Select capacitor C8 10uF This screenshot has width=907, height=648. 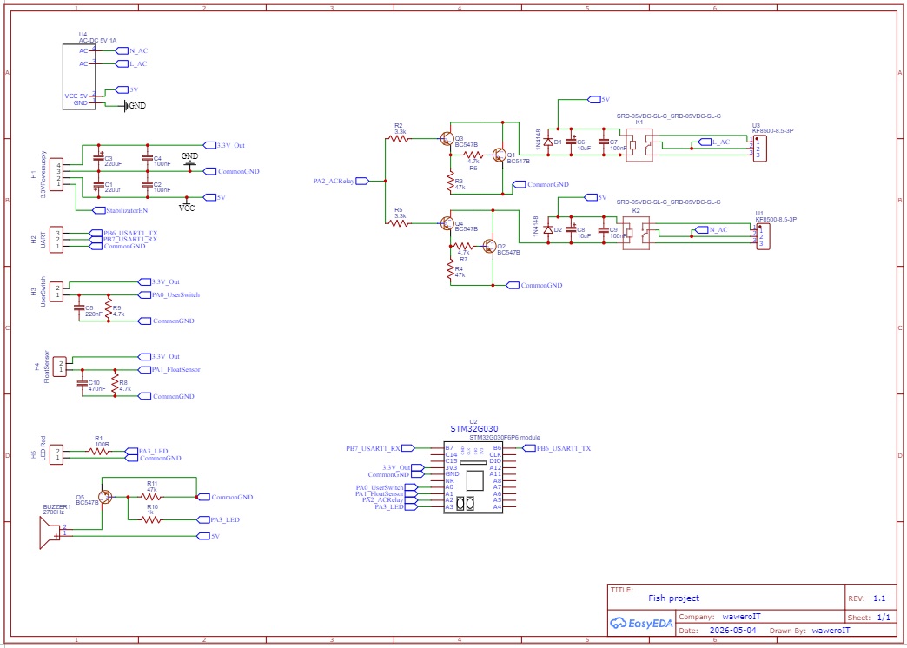click(x=572, y=230)
